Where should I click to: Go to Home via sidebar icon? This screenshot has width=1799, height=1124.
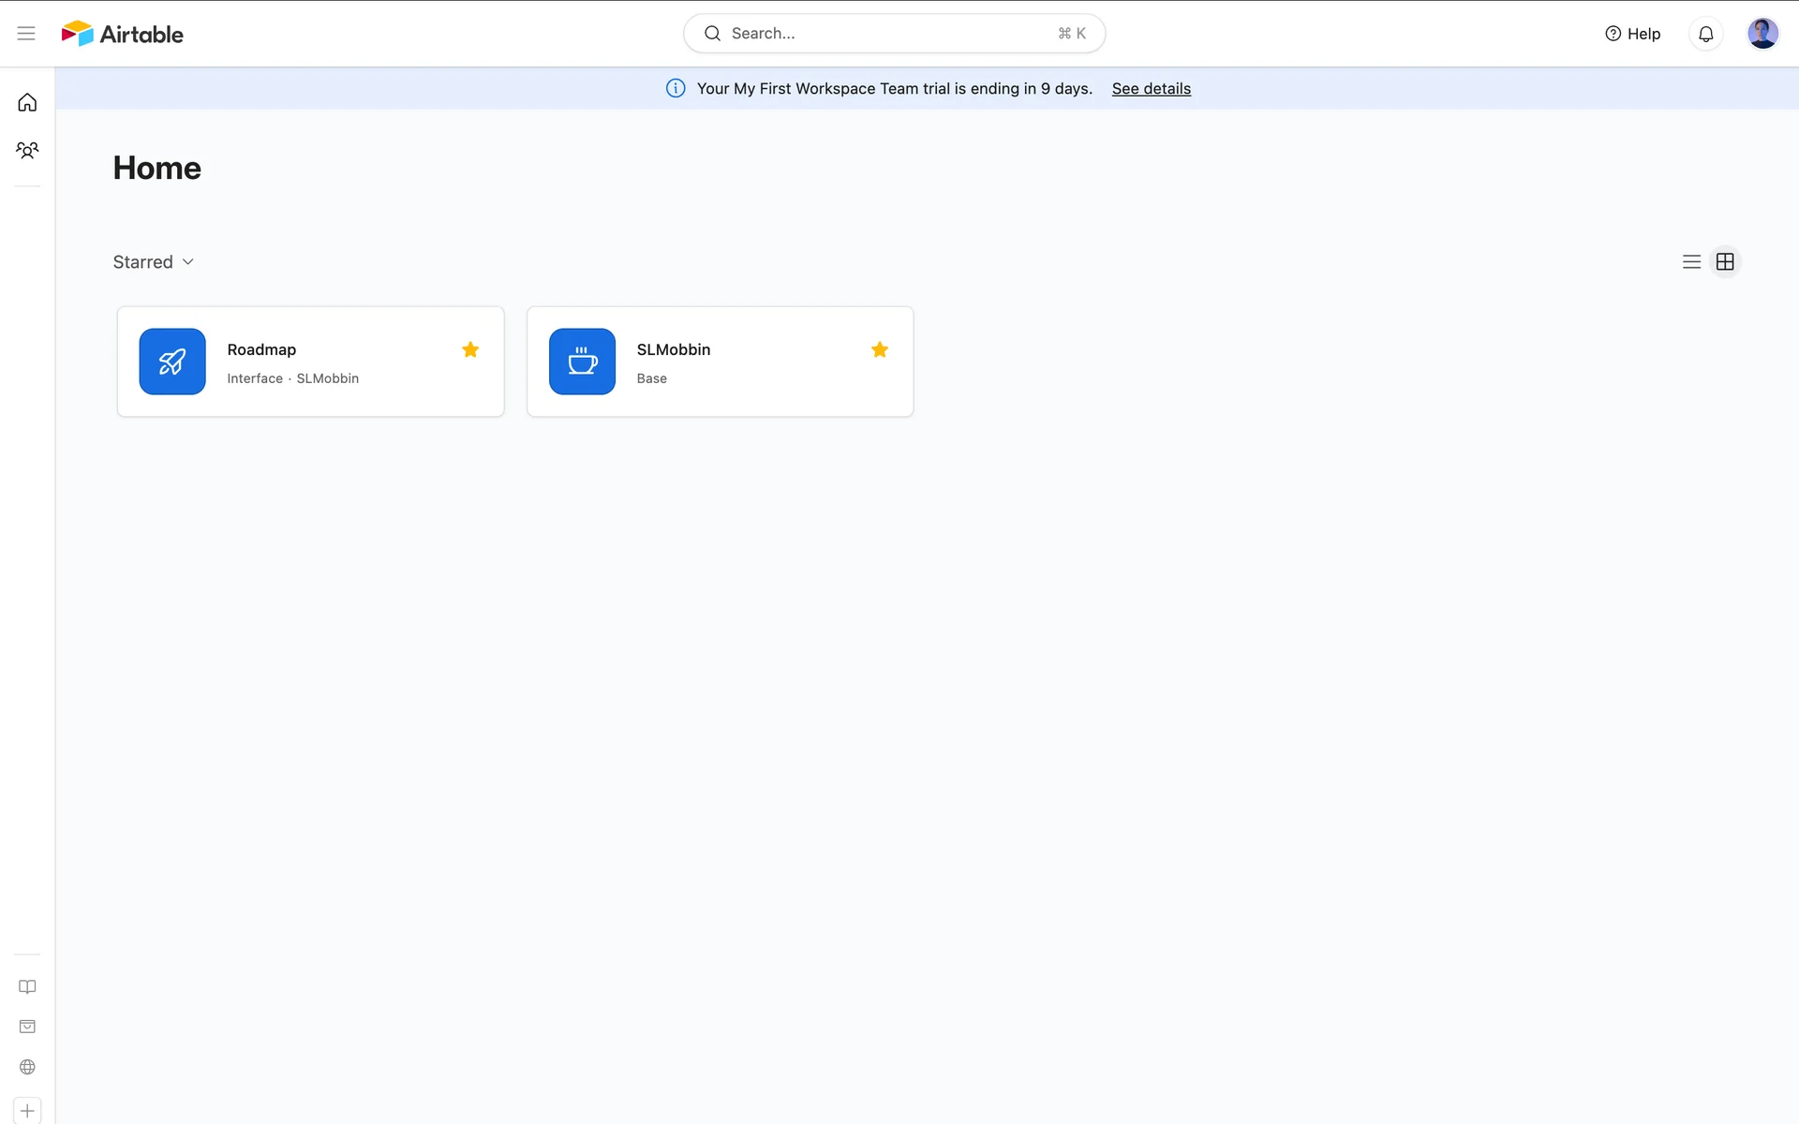click(x=27, y=102)
